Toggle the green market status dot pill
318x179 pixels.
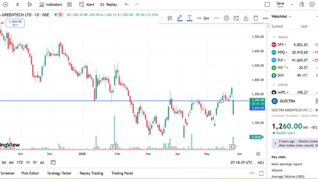click(x=56, y=15)
